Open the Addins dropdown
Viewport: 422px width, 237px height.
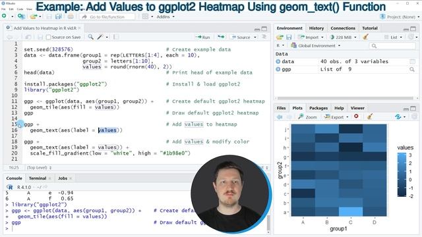pyautogui.click(x=166, y=16)
